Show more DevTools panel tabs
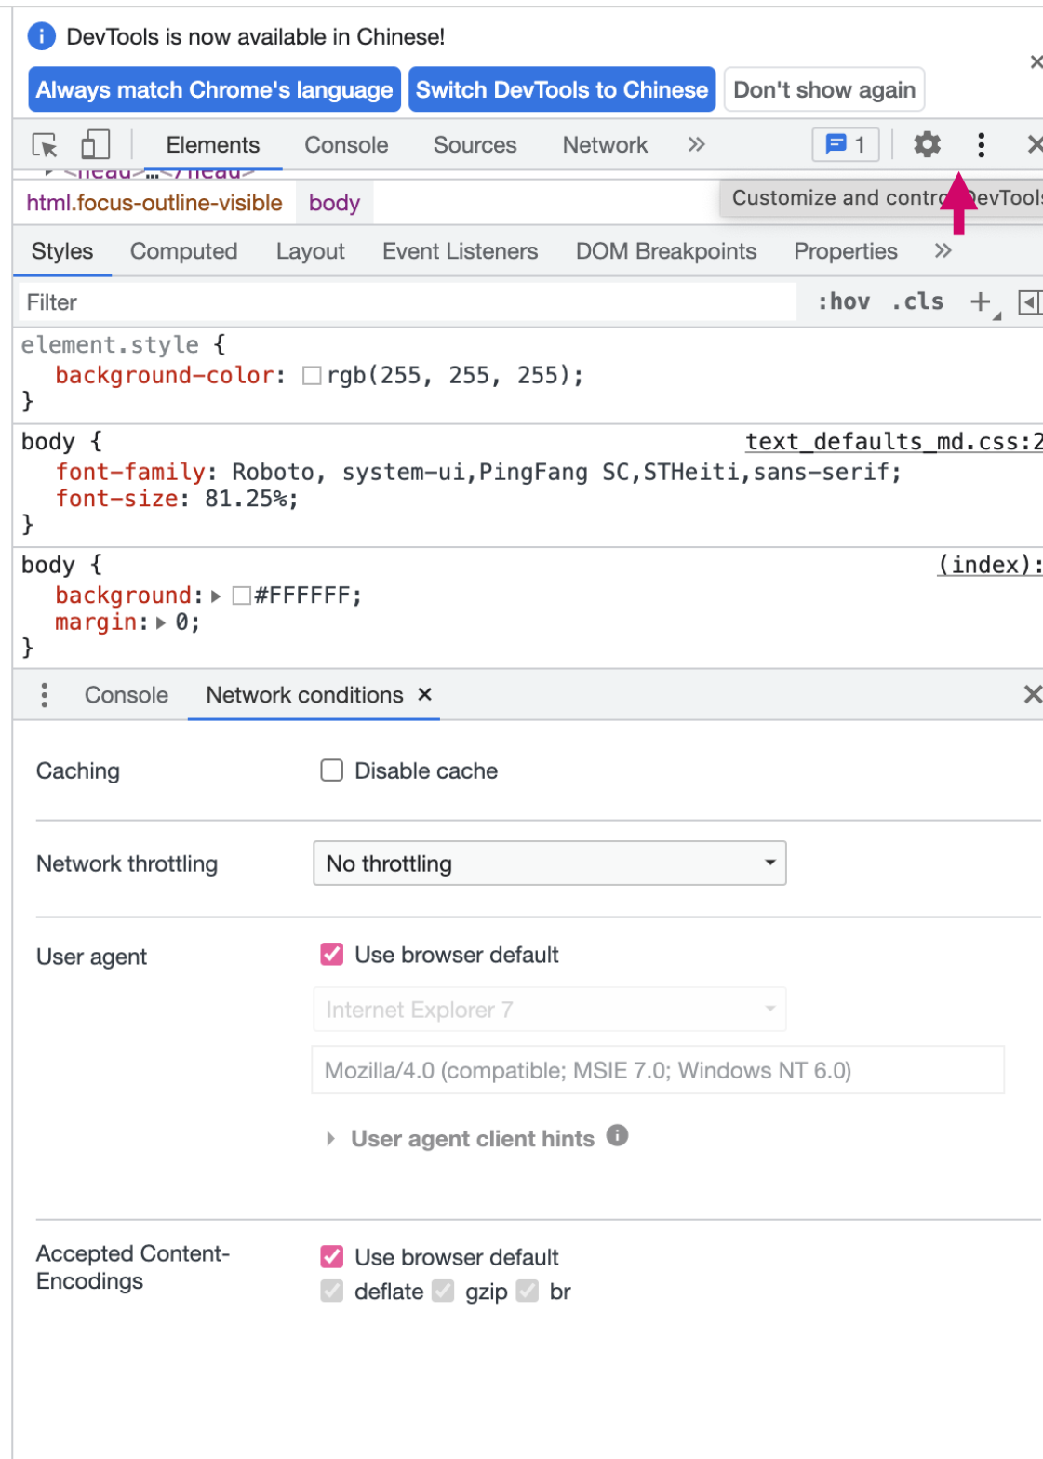The width and height of the screenshot is (1043, 1459). (x=696, y=144)
